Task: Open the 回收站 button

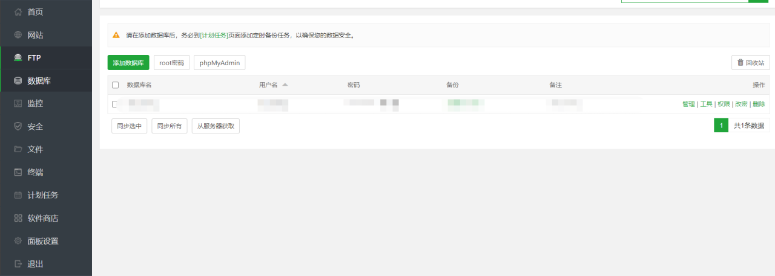Action: (x=751, y=63)
